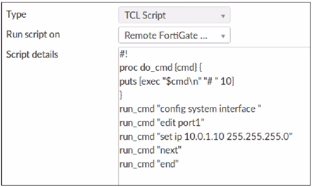
Task: Click the puts [exec "$cmd\n" line
Action: 177,81
